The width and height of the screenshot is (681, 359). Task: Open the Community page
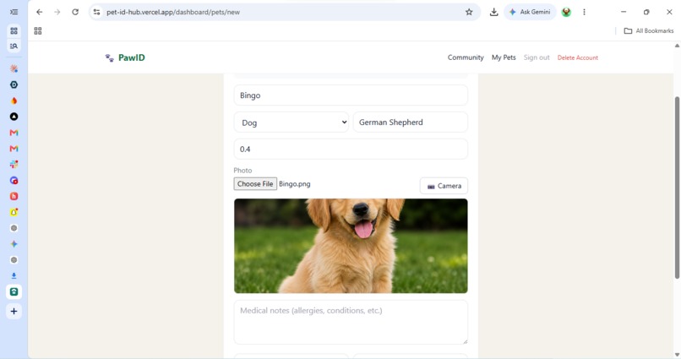point(466,57)
